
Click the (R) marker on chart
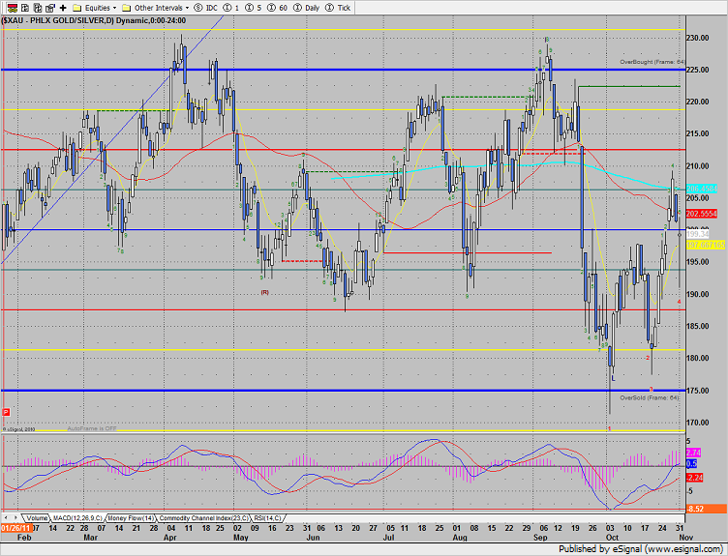(264, 292)
